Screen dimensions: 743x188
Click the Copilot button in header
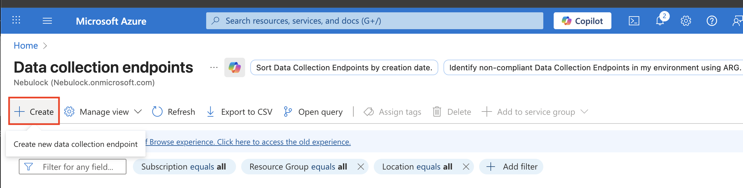[x=582, y=21]
